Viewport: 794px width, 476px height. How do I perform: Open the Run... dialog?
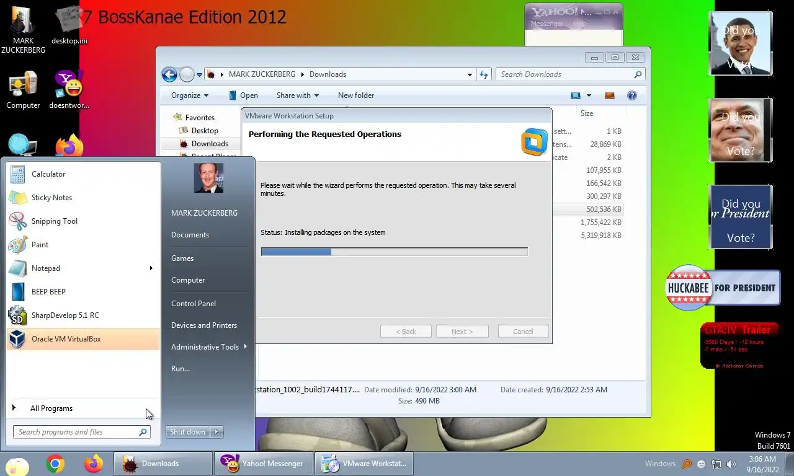pyautogui.click(x=181, y=369)
